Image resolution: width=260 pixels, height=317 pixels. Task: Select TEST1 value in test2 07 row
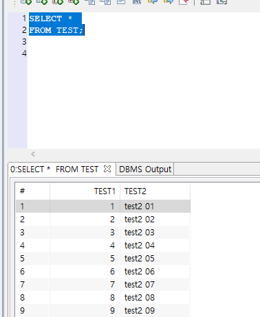coord(85,285)
